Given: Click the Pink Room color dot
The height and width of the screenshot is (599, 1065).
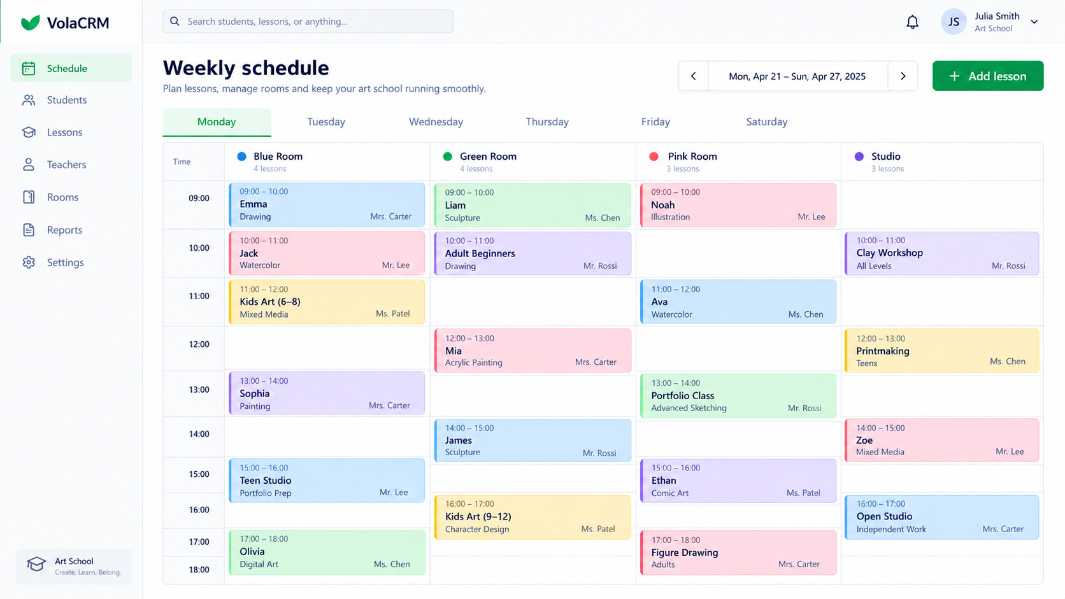Looking at the screenshot, I should (x=654, y=157).
